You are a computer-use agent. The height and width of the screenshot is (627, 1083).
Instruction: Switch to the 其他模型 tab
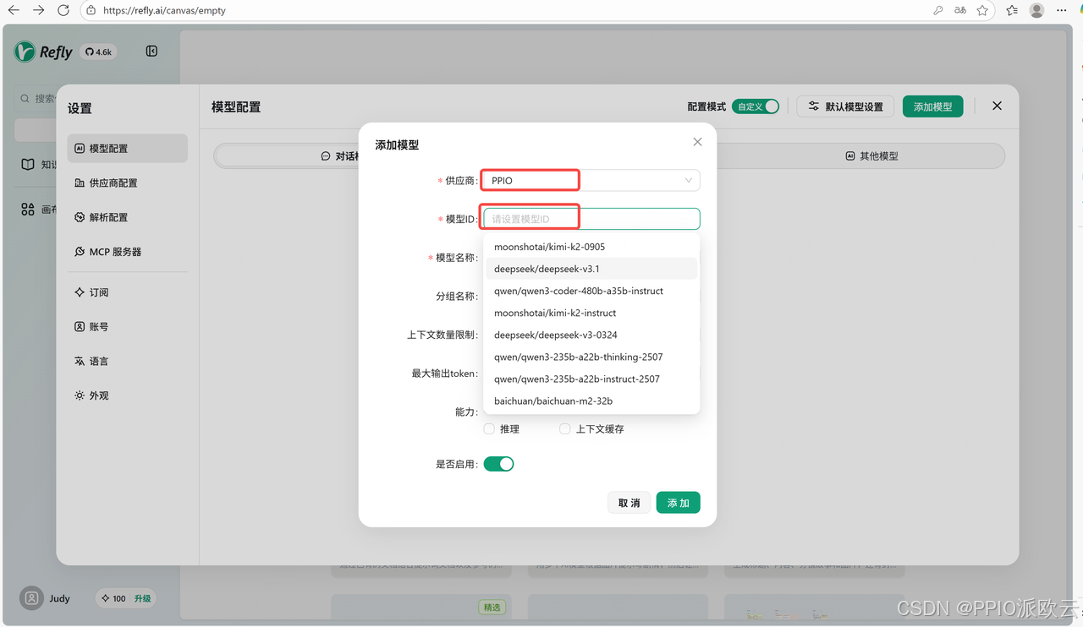871,156
